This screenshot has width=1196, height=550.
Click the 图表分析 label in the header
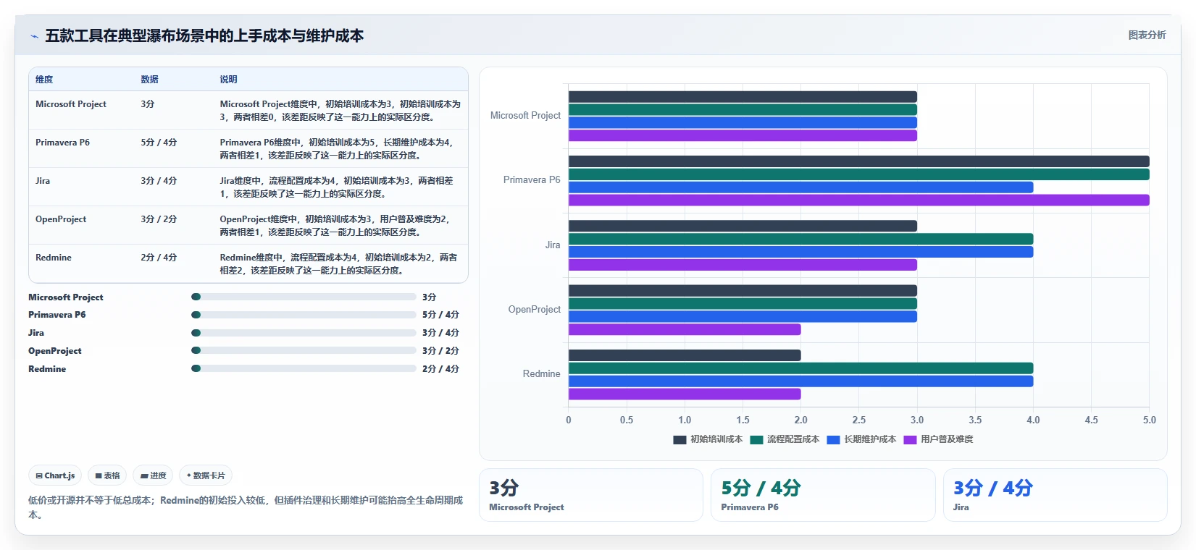(1147, 35)
